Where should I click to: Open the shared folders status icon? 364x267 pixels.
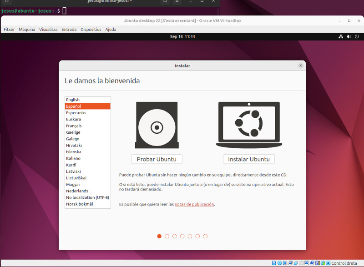tap(301, 263)
